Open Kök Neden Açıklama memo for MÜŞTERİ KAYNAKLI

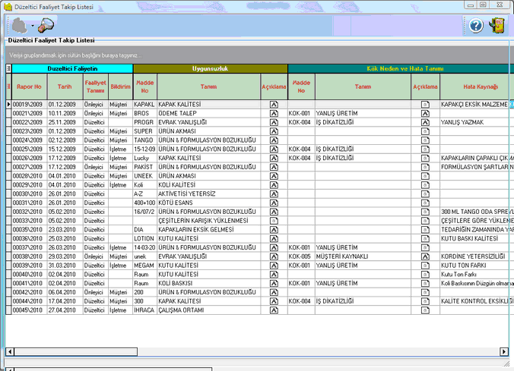[425, 256]
